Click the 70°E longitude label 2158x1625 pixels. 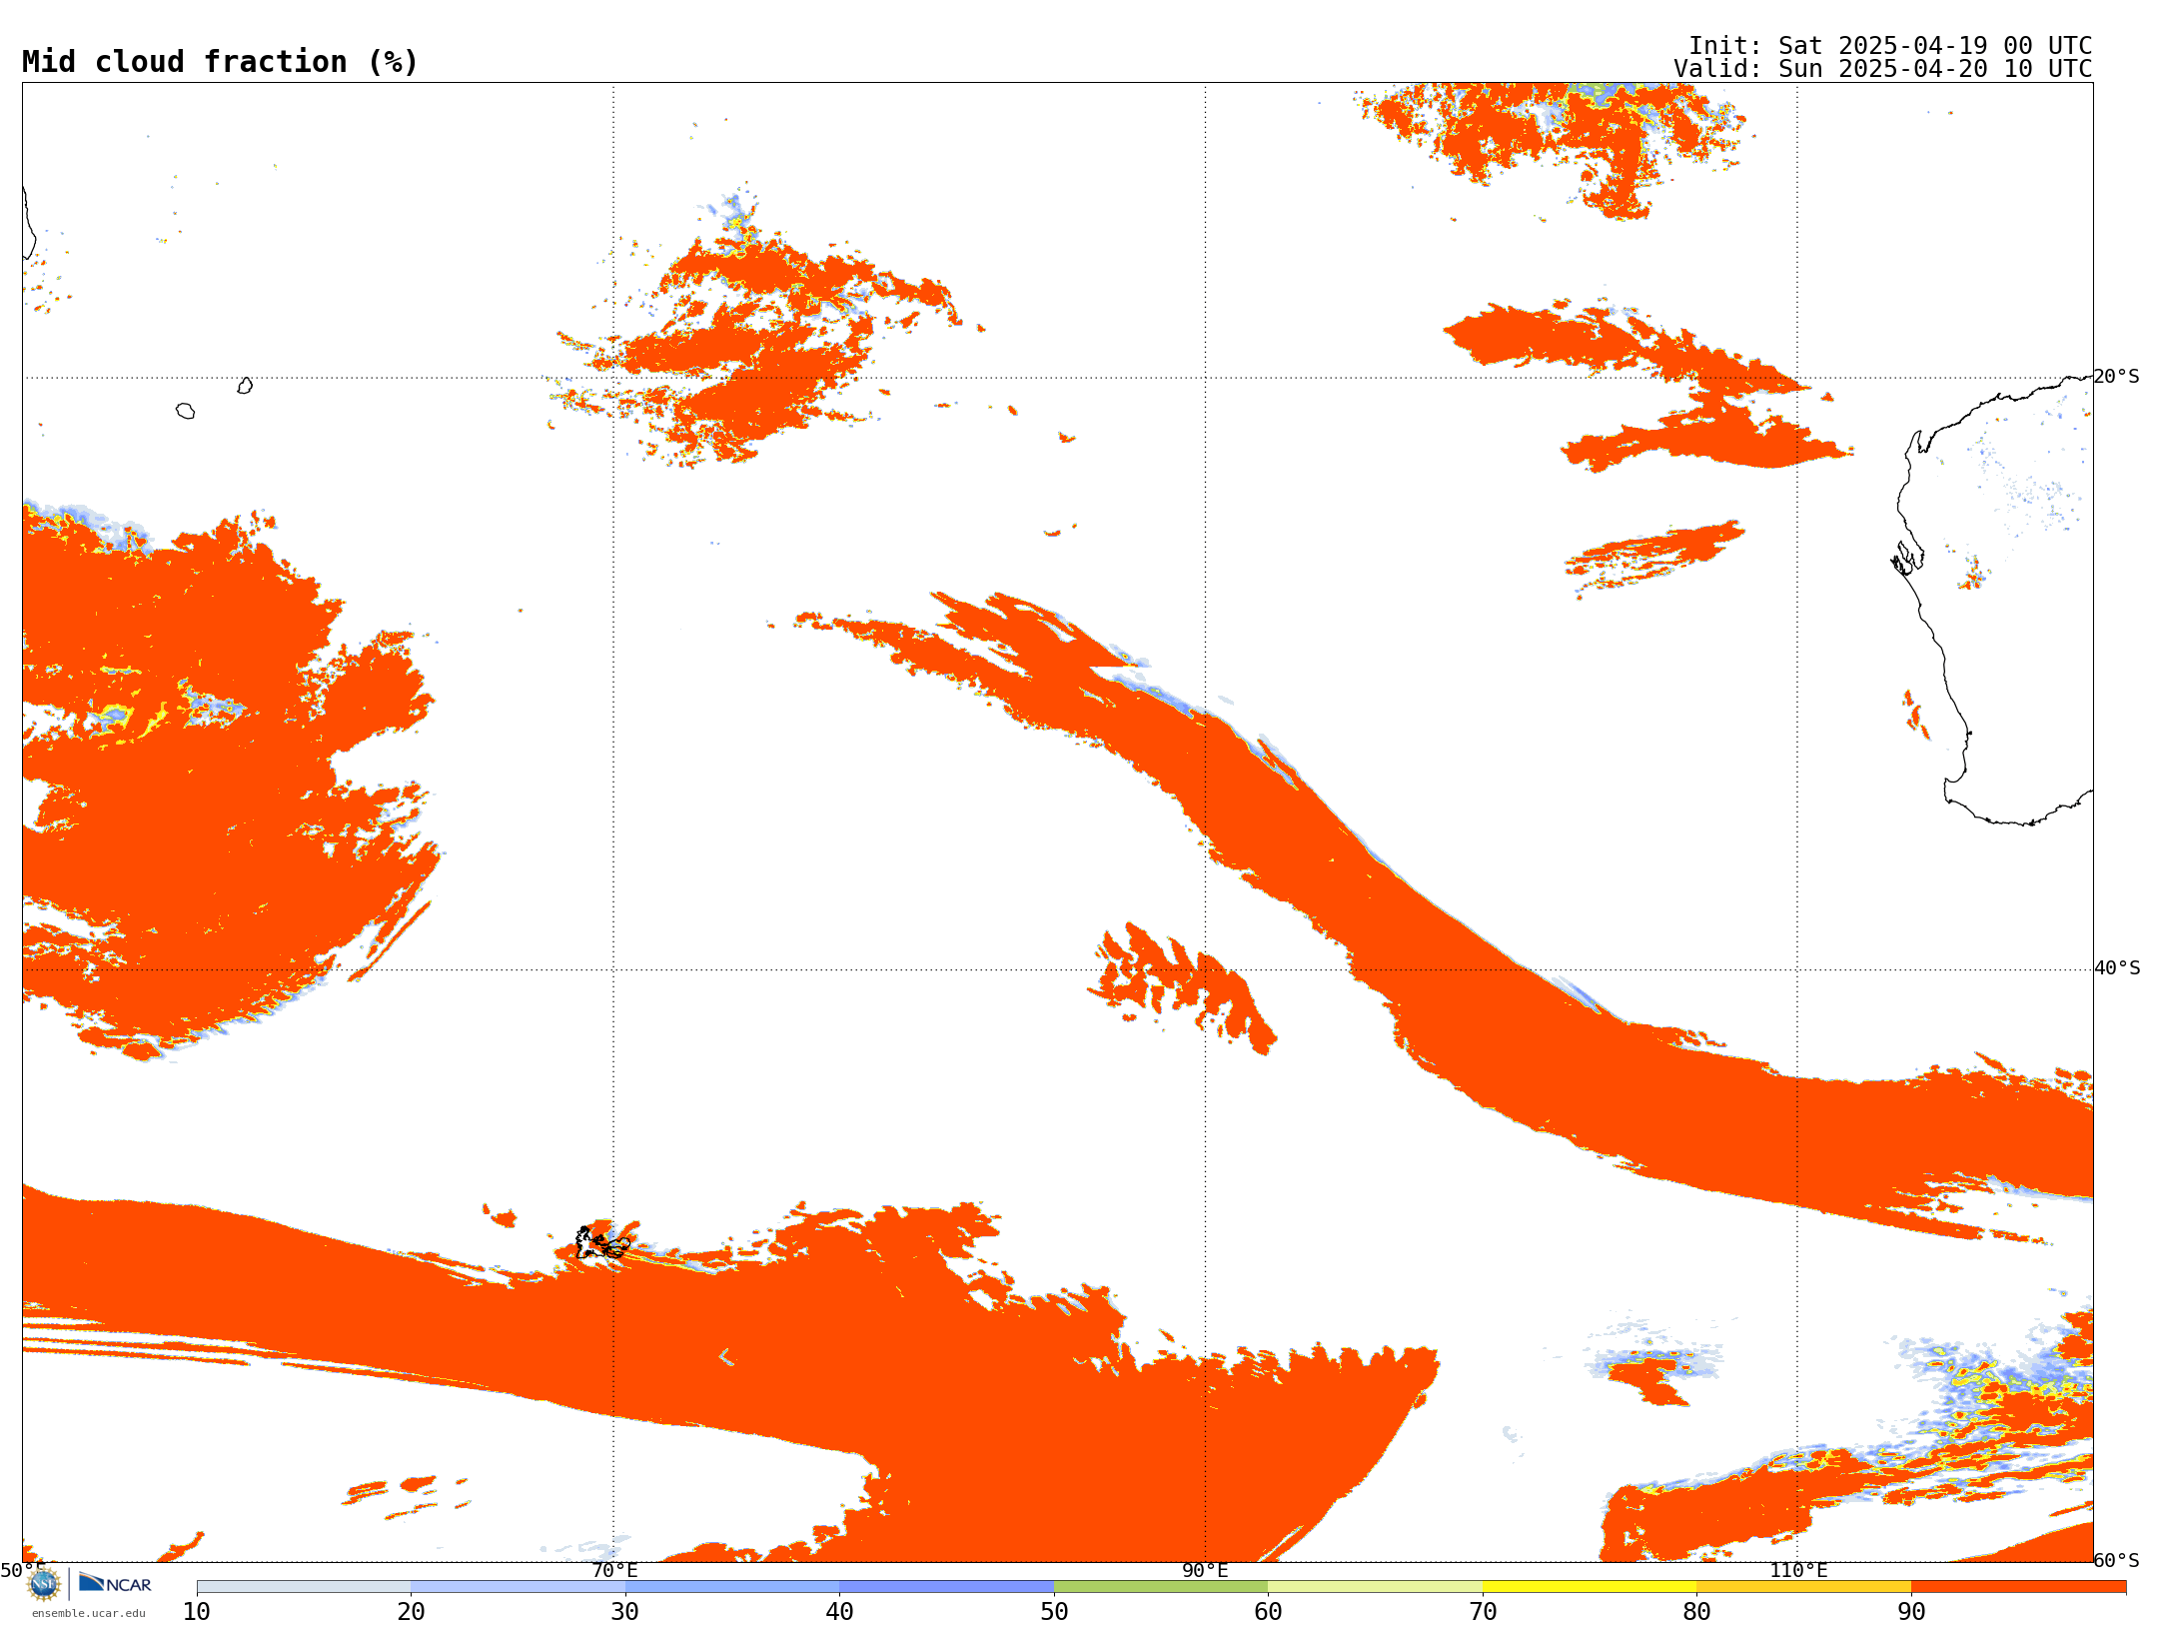614,1570
